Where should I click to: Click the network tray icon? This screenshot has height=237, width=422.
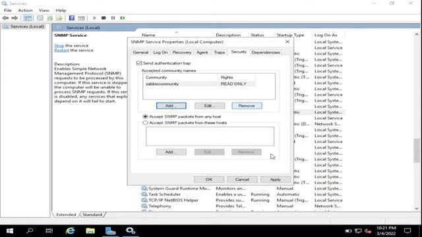(358, 231)
